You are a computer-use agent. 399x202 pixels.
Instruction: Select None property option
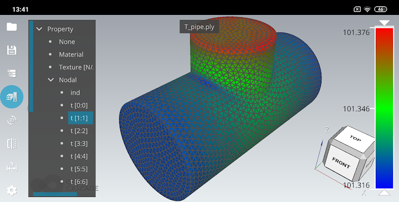[67, 42]
